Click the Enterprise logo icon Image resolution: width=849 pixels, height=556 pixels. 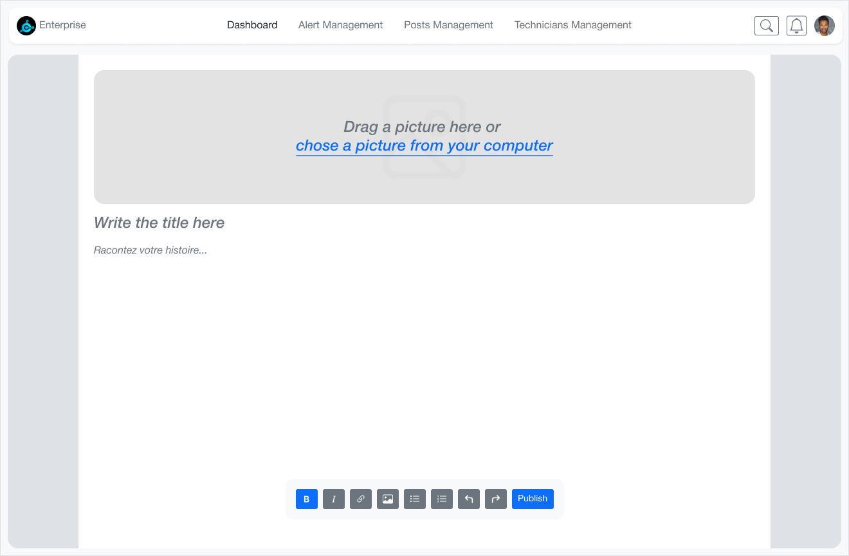pos(26,26)
